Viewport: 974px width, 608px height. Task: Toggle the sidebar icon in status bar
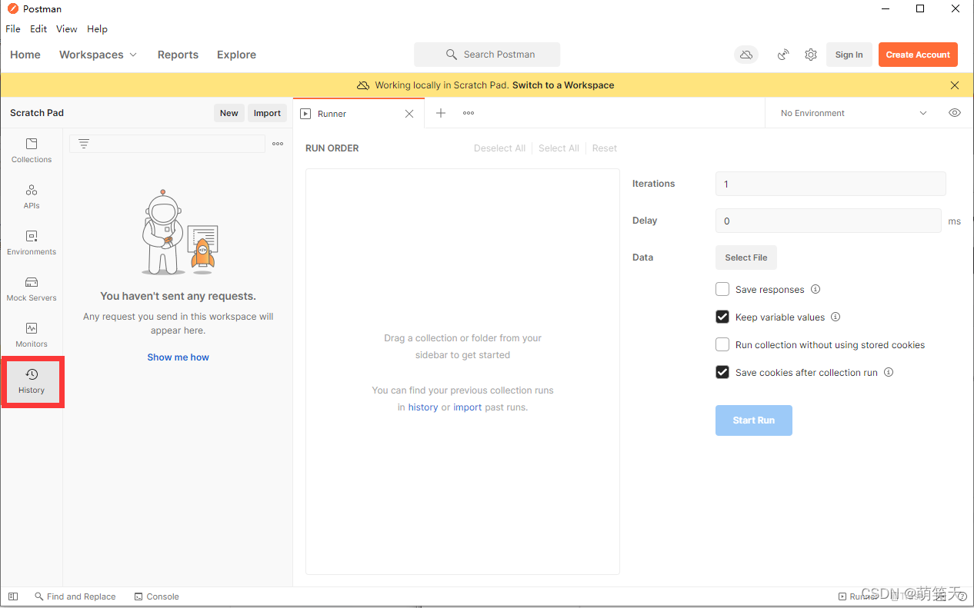coord(13,596)
